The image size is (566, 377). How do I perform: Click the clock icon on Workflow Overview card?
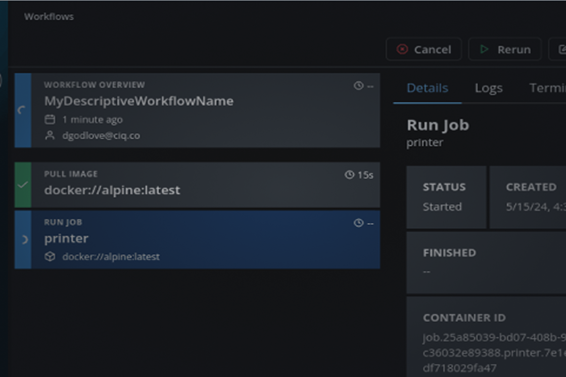click(358, 86)
